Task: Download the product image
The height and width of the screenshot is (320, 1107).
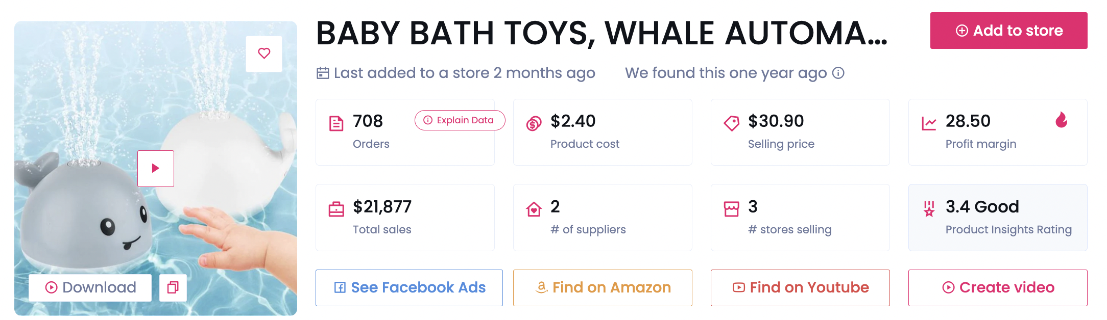Action: tap(90, 287)
